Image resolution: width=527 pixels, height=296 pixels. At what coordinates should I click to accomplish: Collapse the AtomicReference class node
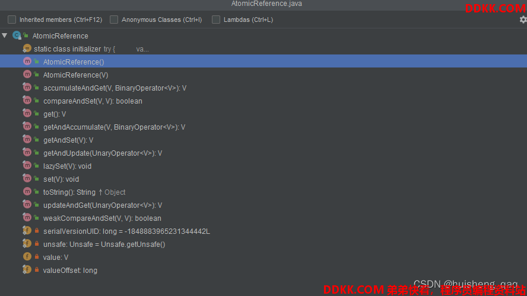(x=5, y=35)
